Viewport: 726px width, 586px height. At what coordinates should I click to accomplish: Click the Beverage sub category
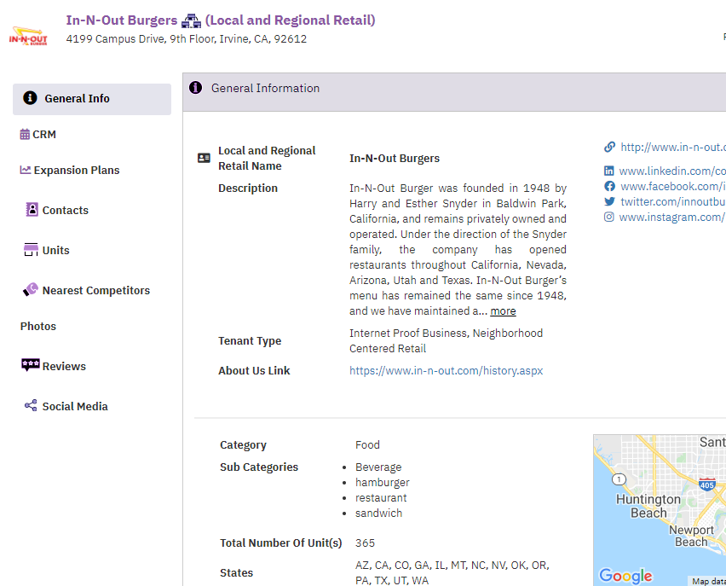pos(378,467)
